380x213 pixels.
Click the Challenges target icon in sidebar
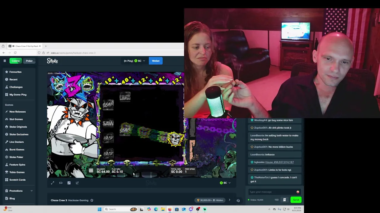(7, 87)
